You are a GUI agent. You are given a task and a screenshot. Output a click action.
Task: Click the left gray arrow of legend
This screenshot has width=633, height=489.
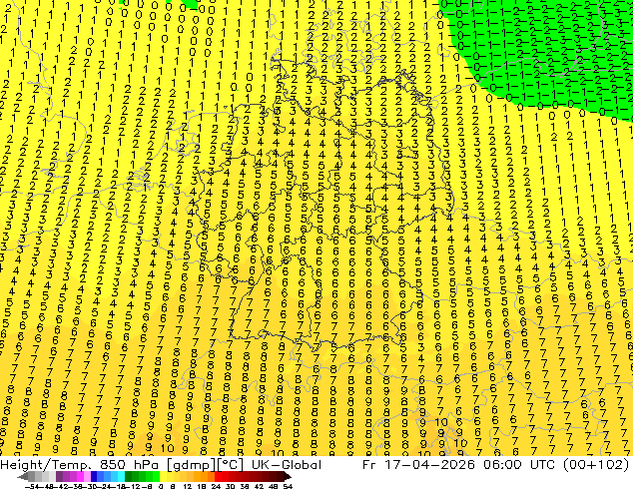pos(23,476)
